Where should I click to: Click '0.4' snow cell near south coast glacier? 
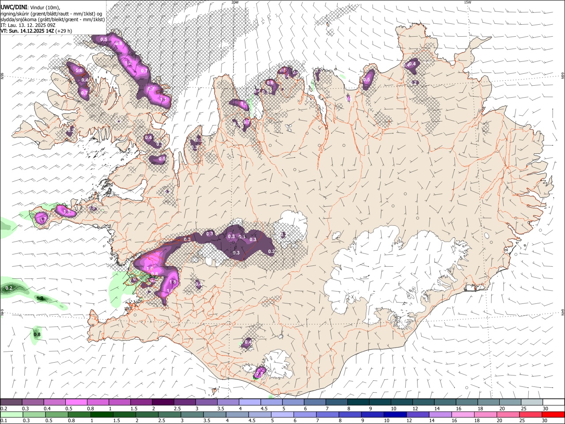tap(248, 342)
